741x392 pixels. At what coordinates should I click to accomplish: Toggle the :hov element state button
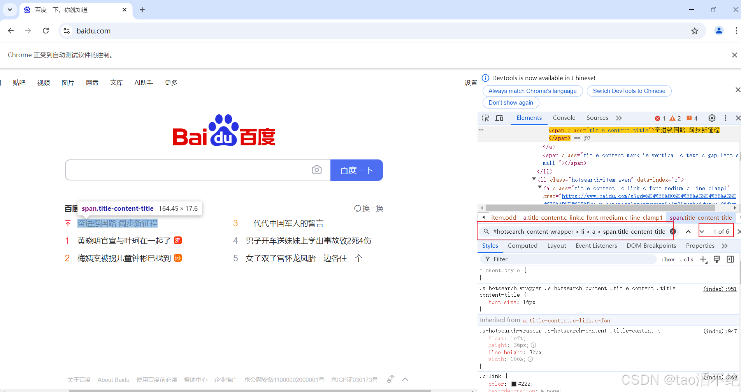[x=668, y=259]
